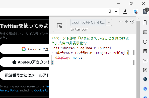Click the Twitter sign-up heading text

pos(24,26)
